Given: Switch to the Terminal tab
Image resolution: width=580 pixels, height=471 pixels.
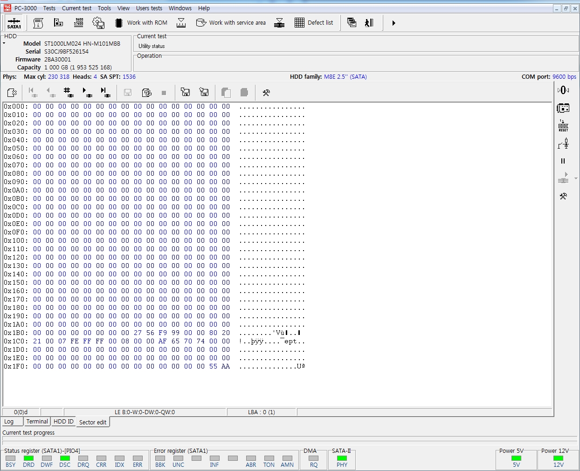Looking at the screenshot, I should (37, 422).
